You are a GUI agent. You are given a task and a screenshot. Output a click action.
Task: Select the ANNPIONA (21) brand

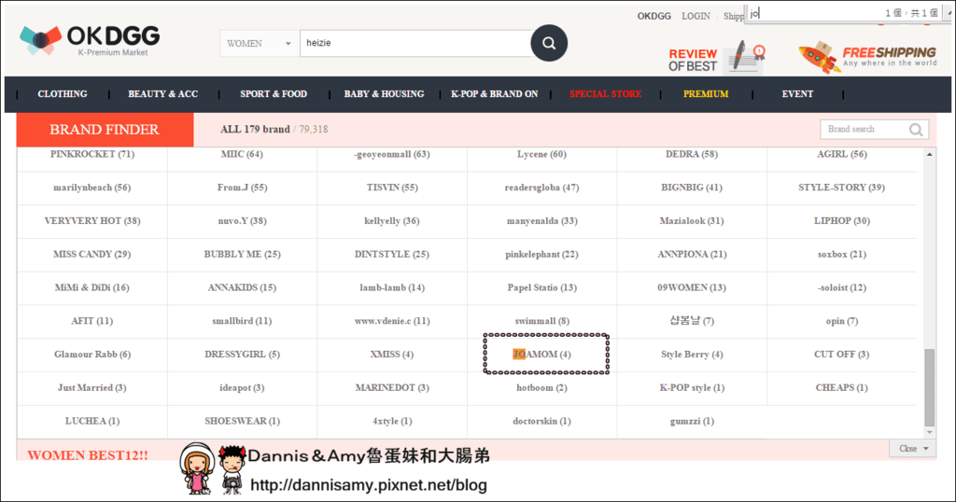[692, 254]
